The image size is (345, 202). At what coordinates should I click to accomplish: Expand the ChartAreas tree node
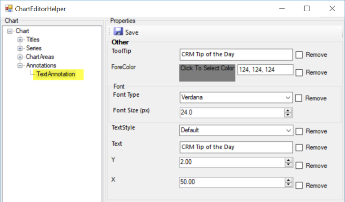20,57
